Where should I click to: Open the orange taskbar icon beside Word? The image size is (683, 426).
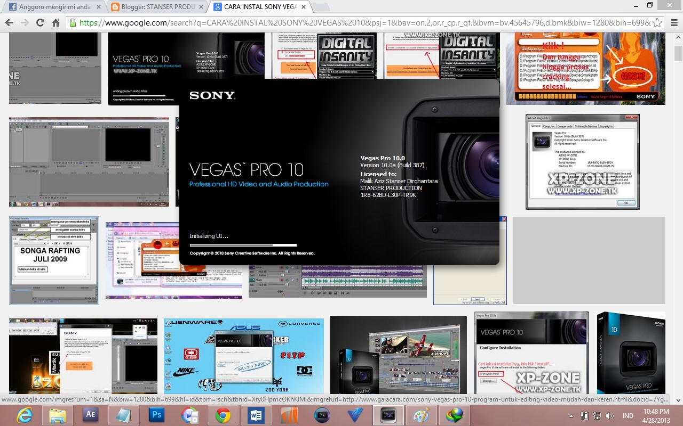point(289,415)
